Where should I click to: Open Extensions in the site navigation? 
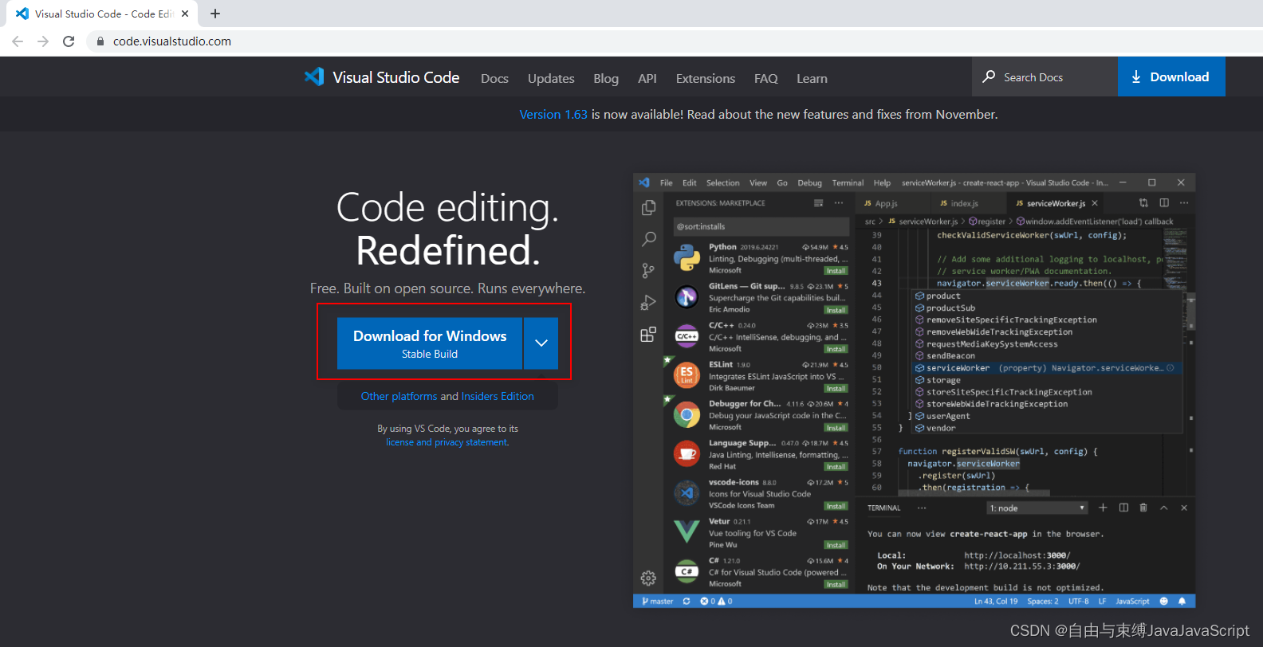[x=706, y=78]
